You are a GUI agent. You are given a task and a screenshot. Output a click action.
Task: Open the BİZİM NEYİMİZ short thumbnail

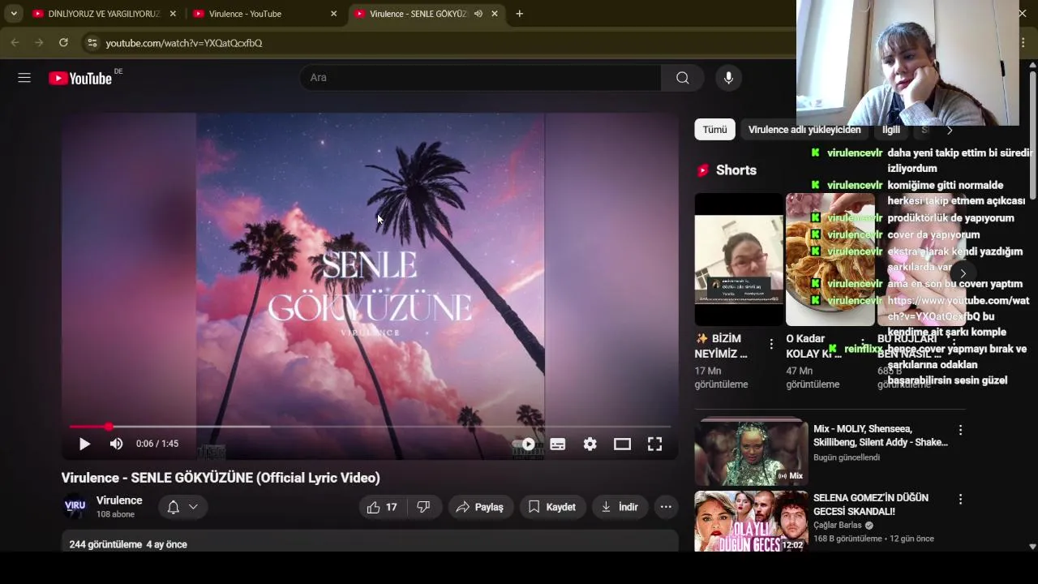point(739,260)
